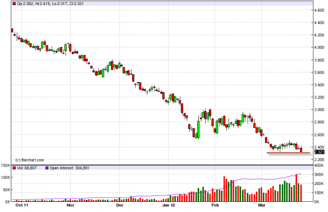Image resolution: width=328 pixels, height=212 pixels.
Task: Click the 'Mar' date axis label
Action: click(262, 205)
